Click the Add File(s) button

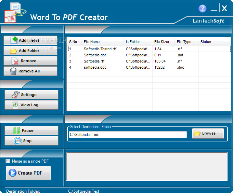30,40
